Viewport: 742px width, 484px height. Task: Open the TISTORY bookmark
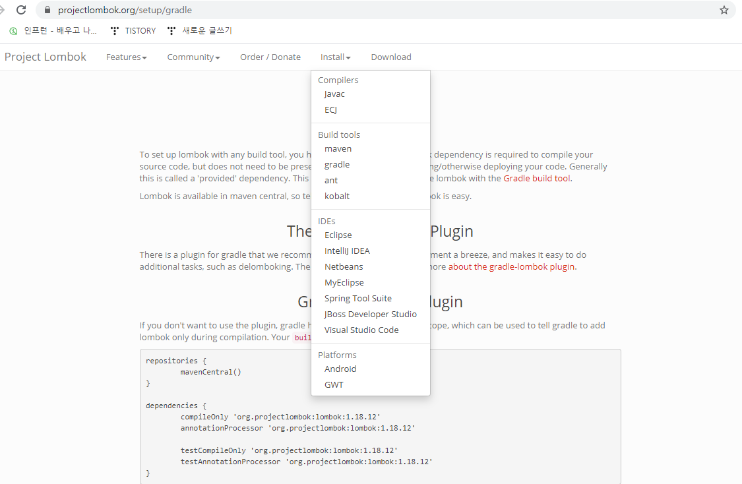pos(133,31)
